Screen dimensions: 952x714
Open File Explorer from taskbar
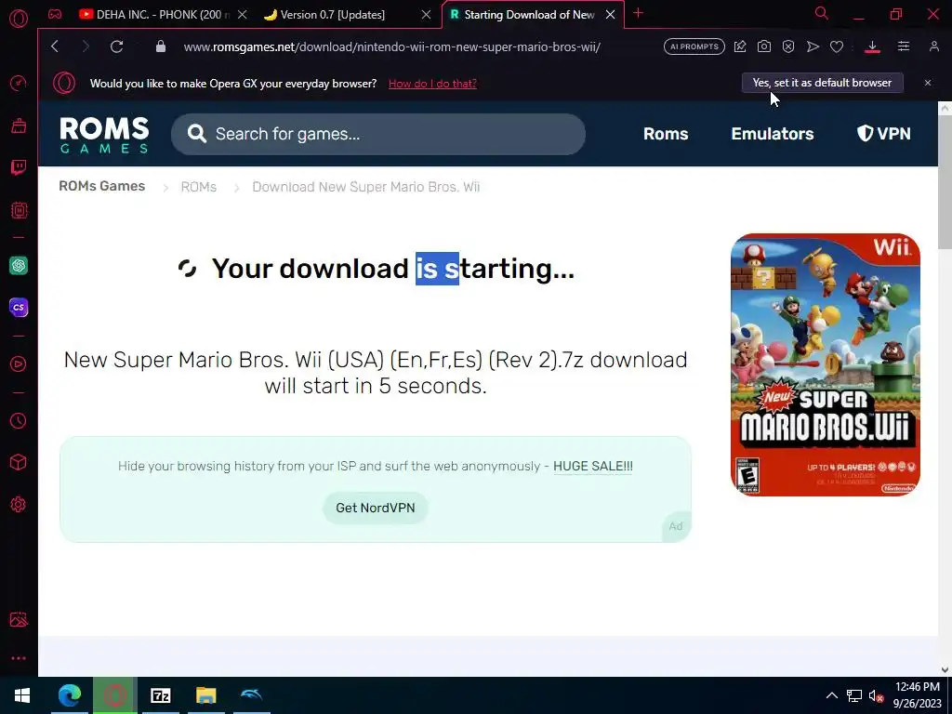[x=205, y=695]
